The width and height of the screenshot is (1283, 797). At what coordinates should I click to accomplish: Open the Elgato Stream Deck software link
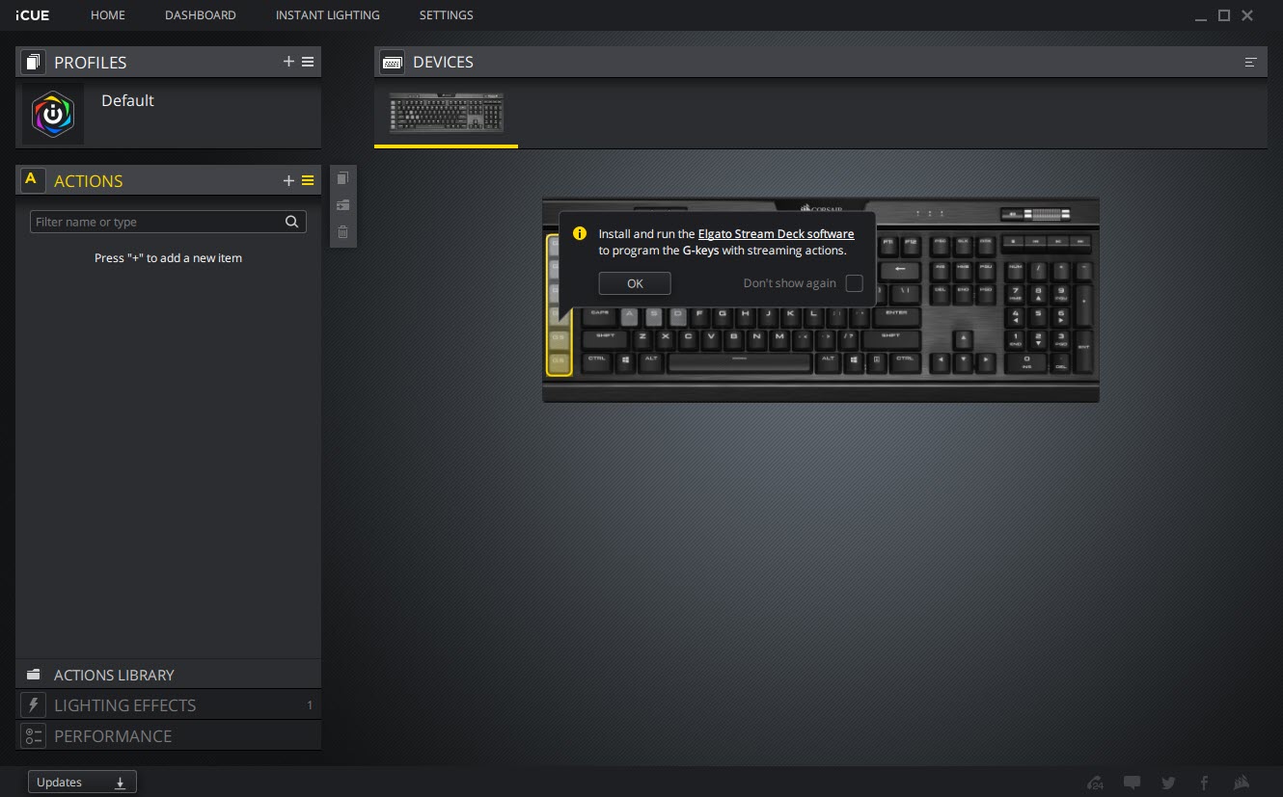pyautogui.click(x=776, y=233)
